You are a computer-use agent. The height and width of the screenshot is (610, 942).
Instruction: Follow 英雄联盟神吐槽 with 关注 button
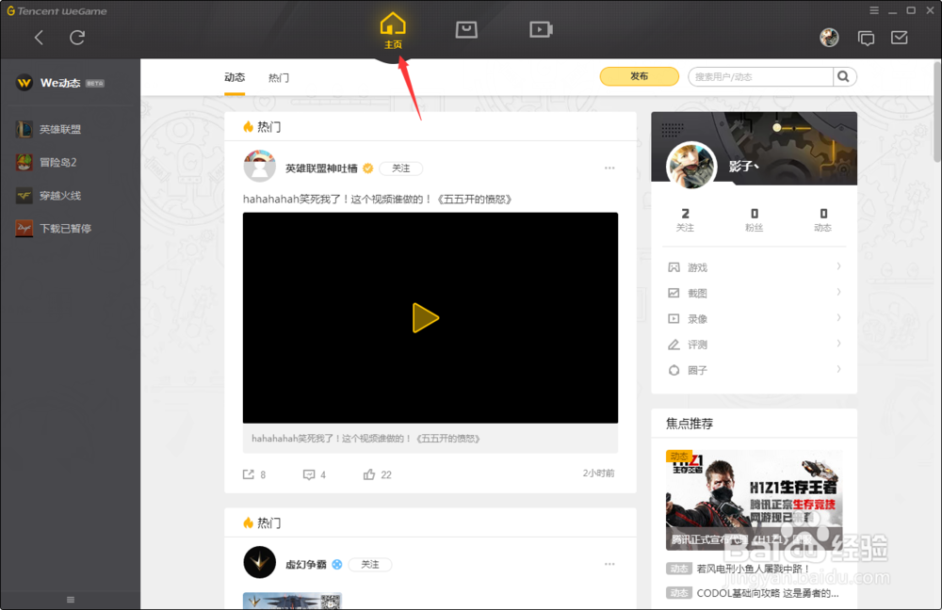tap(400, 169)
